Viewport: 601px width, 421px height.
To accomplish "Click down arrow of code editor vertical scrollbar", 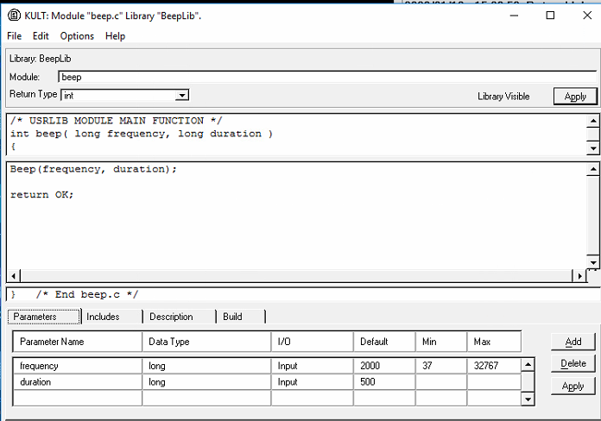I will [x=593, y=262].
